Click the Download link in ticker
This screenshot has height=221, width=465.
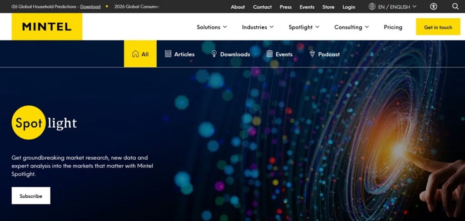coord(90,6)
